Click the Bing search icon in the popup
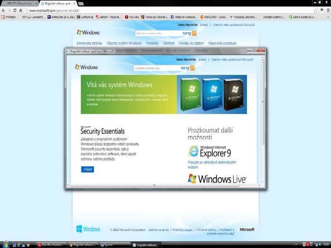331x248 pixels. pyautogui.click(x=193, y=68)
